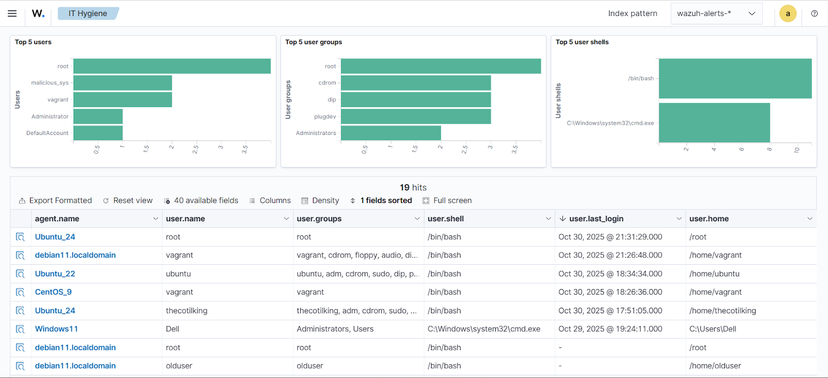Expand agent.name column header options
The image size is (828, 378).
pyautogui.click(x=155, y=219)
